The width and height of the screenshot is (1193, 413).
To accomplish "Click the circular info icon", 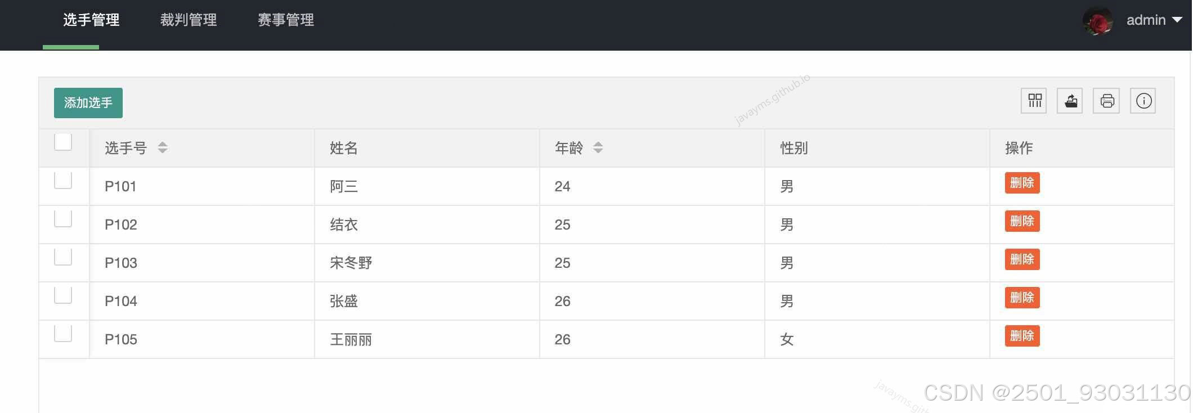I will pyautogui.click(x=1143, y=101).
